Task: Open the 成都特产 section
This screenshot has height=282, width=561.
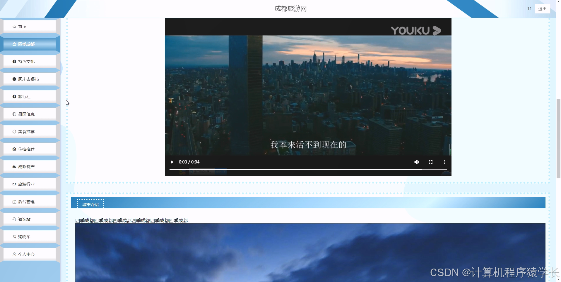Action: [x=29, y=167]
